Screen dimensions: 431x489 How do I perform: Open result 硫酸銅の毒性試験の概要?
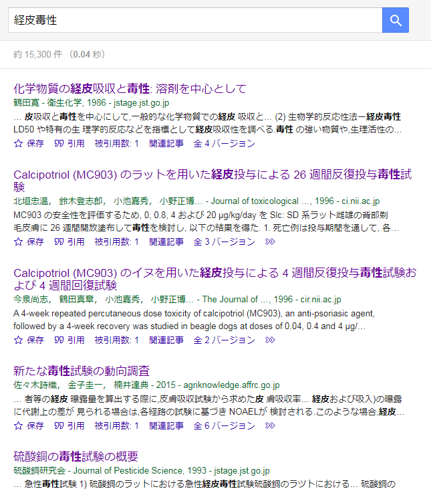(76, 457)
